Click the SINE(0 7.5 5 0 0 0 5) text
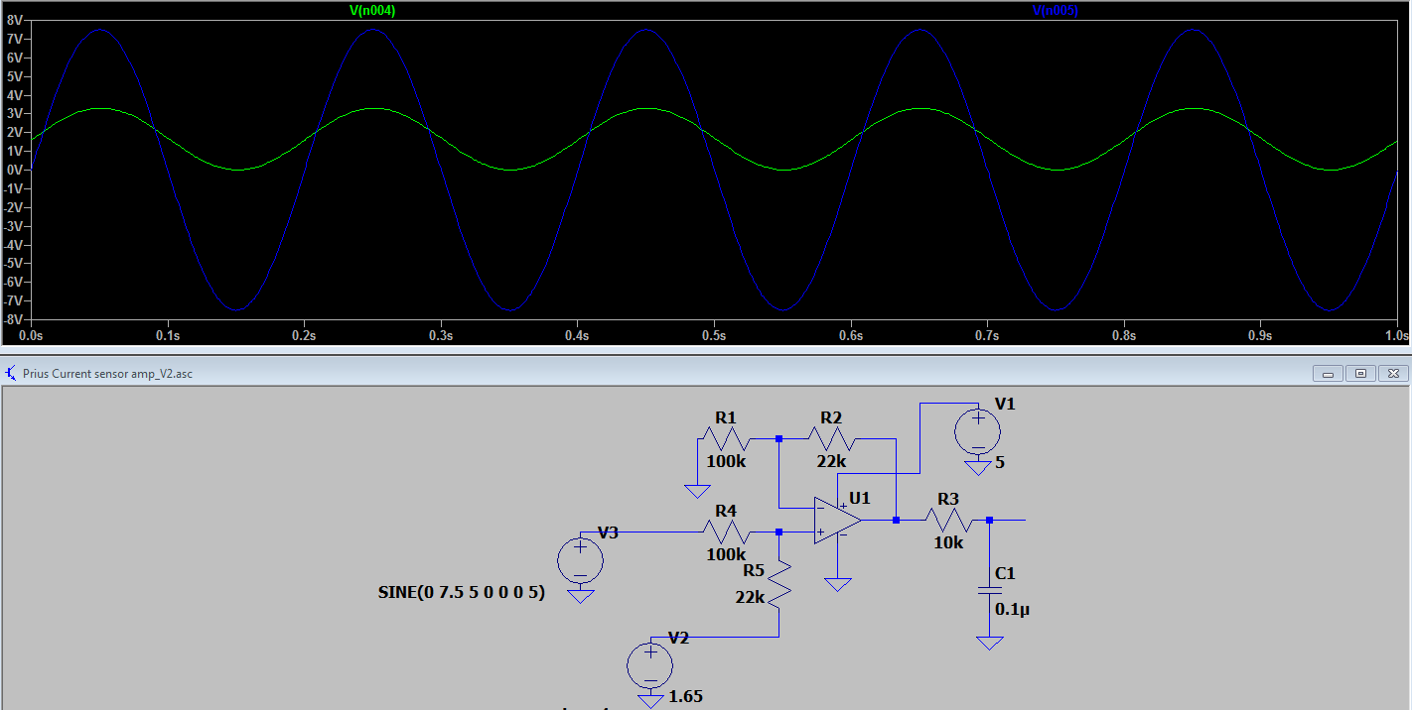The width and height of the screenshot is (1412, 710). tap(461, 593)
